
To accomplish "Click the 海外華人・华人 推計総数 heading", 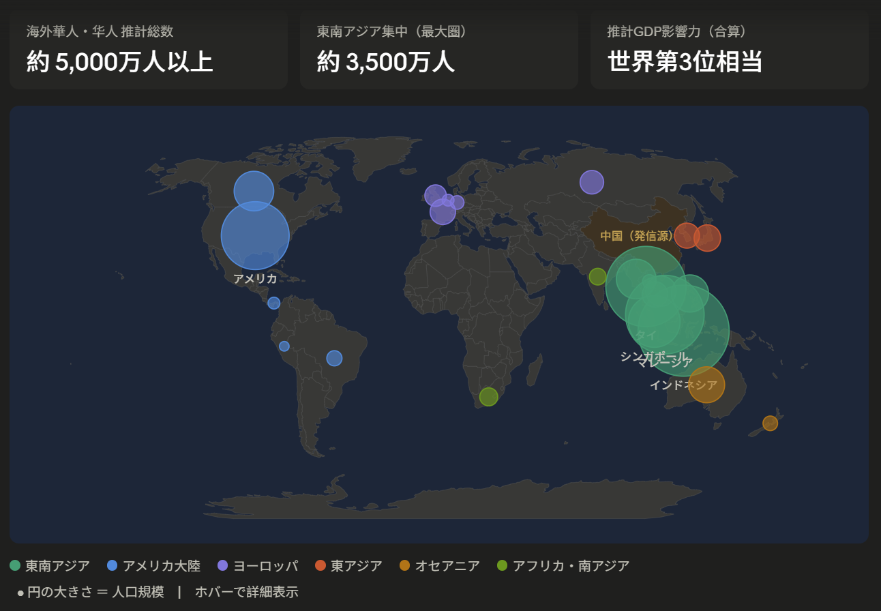I will (100, 31).
